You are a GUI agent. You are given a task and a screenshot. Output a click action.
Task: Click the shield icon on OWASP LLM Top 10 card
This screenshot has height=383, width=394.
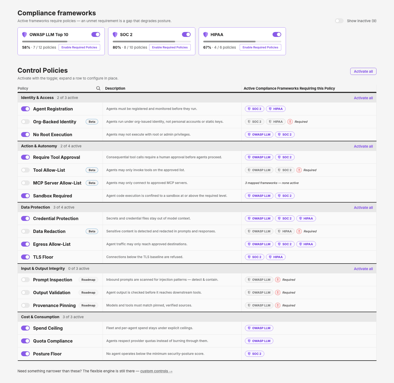[25, 34]
